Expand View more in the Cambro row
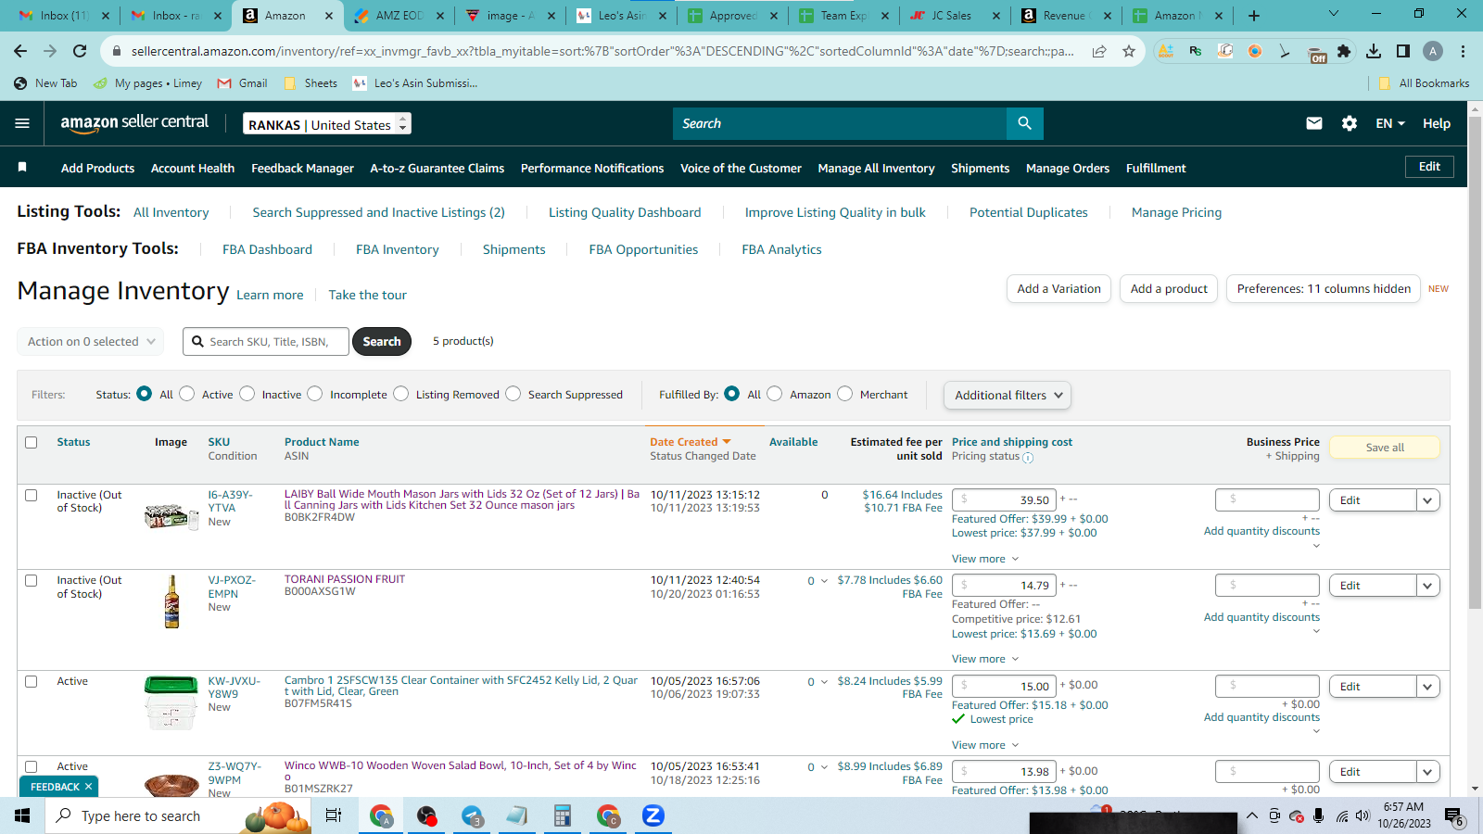The height and width of the screenshot is (834, 1483). (x=985, y=745)
